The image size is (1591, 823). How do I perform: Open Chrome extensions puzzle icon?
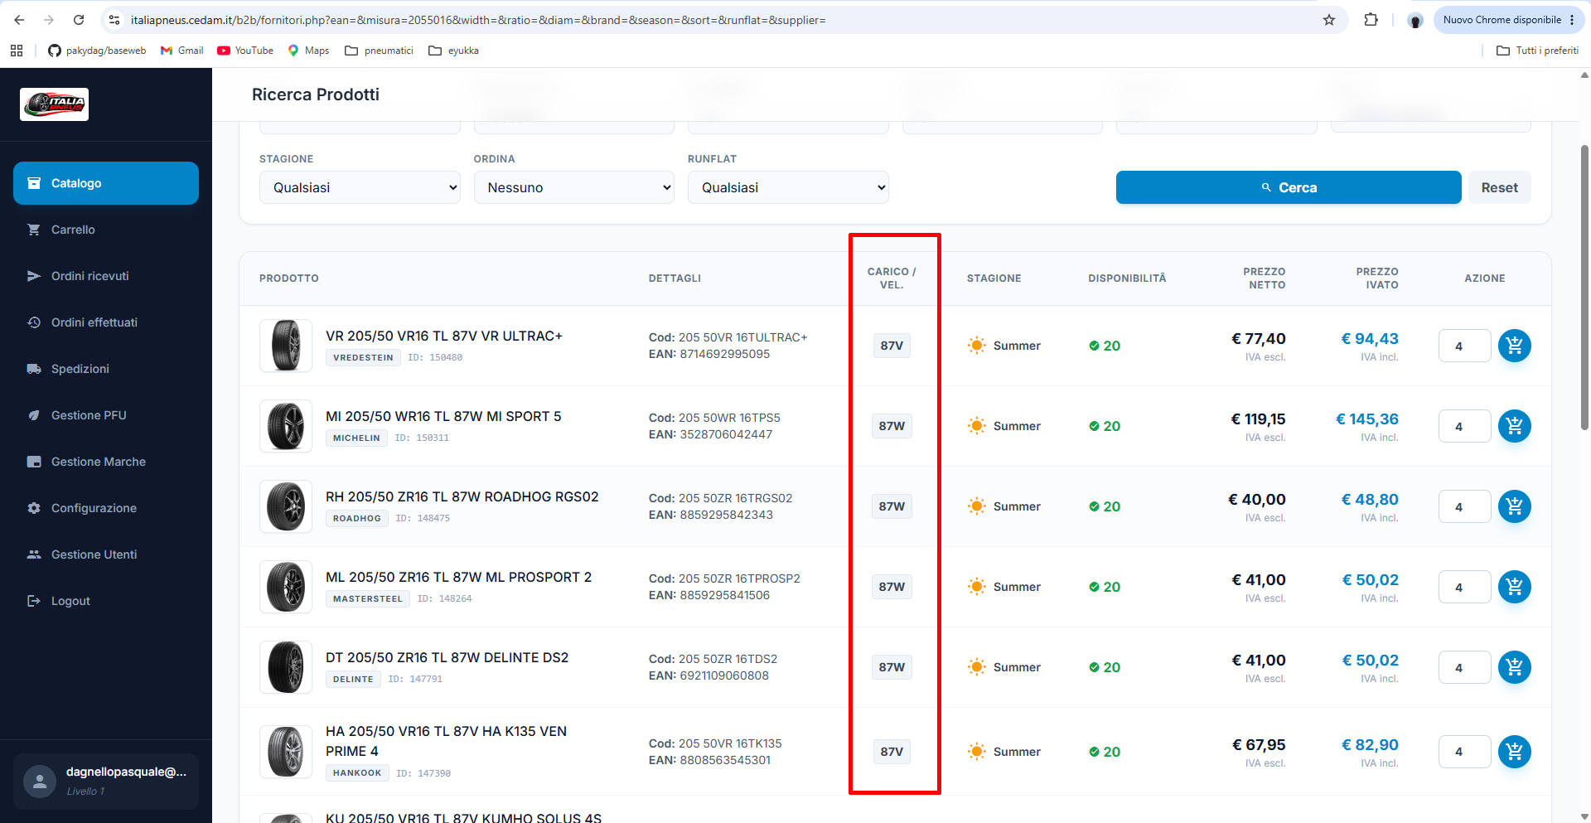click(x=1371, y=20)
